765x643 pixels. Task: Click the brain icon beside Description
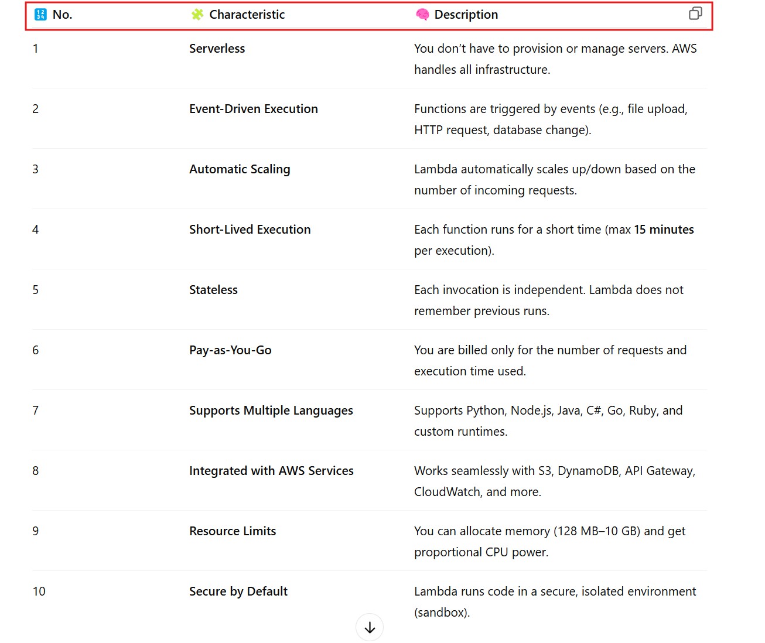click(x=422, y=15)
